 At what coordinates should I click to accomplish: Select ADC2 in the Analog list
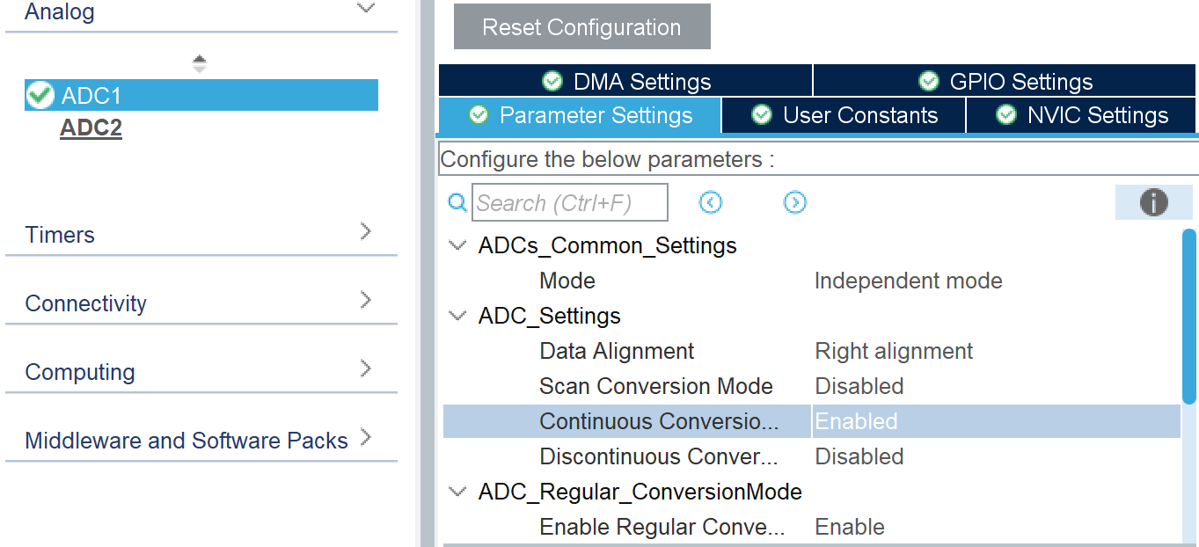(91, 128)
